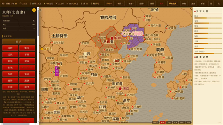223x125 pixels.
Task: Click the 还宫 button
Action: [193, 3]
